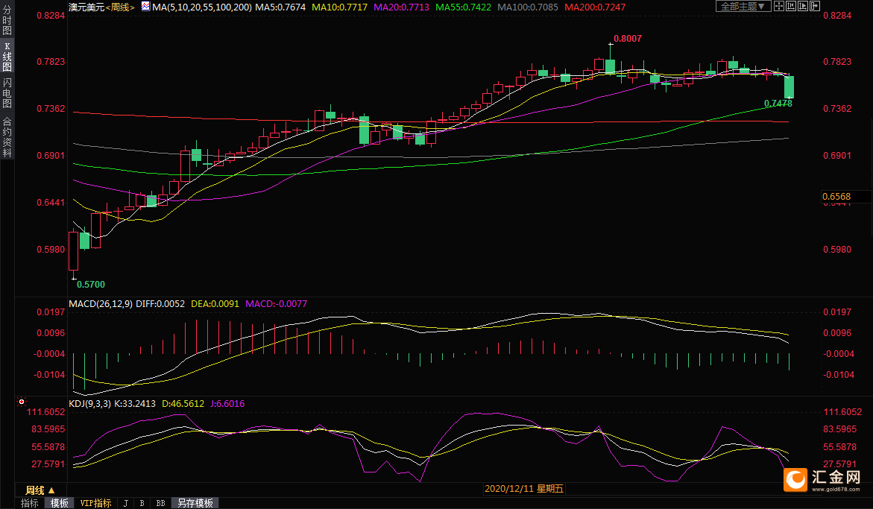
Task: Click the J:6.6016 value
Action: click(x=227, y=404)
